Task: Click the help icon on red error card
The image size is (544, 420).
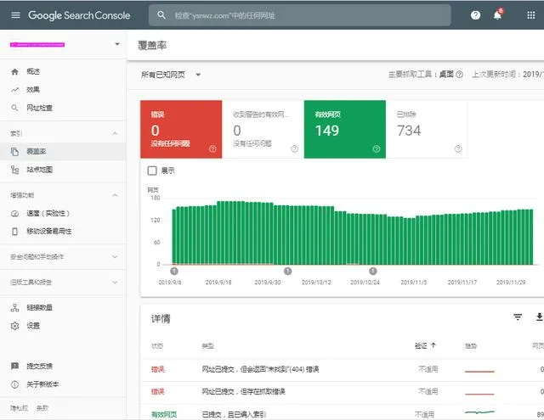Action: pyautogui.click(x=212, y=148)
